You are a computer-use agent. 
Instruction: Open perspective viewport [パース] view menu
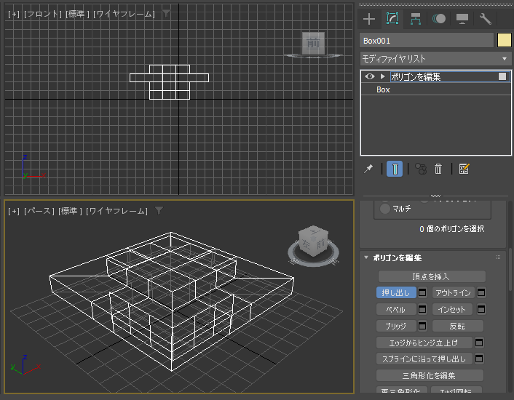pos(39,211)
